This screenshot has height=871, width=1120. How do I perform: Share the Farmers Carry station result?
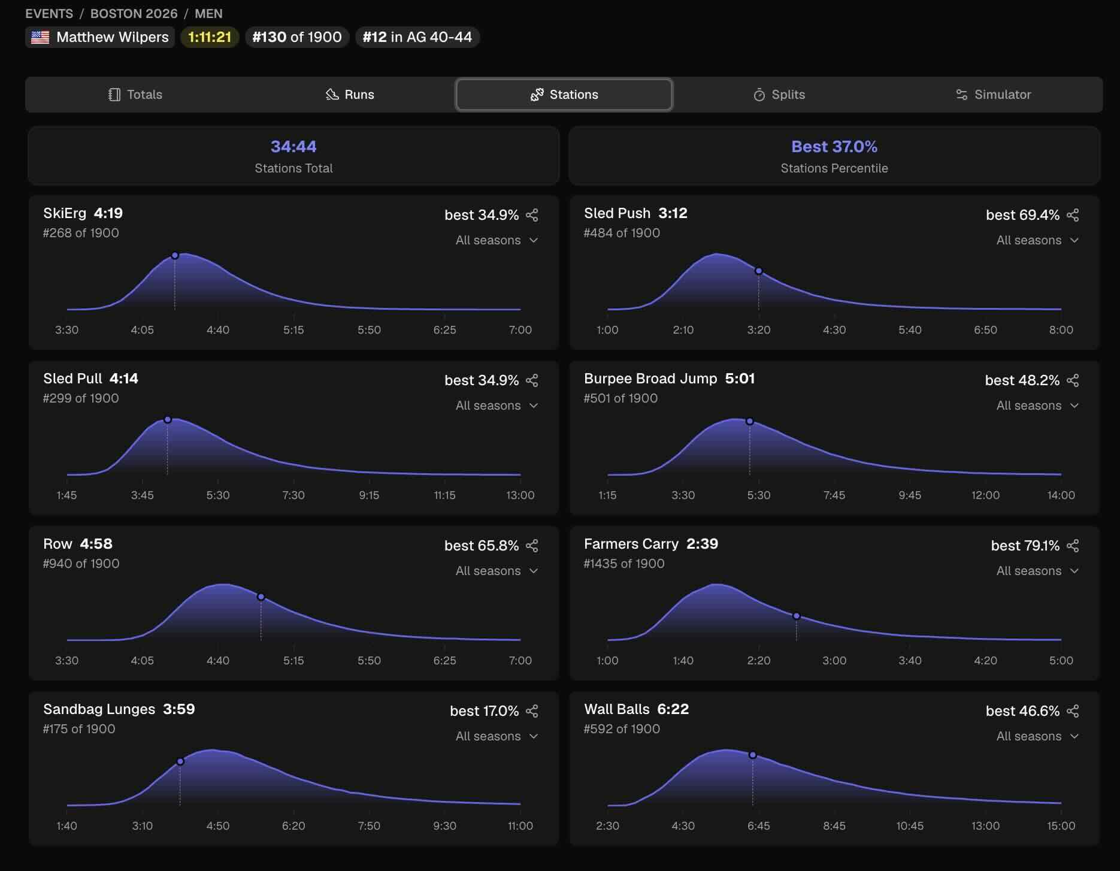[x=1073, y=546]
